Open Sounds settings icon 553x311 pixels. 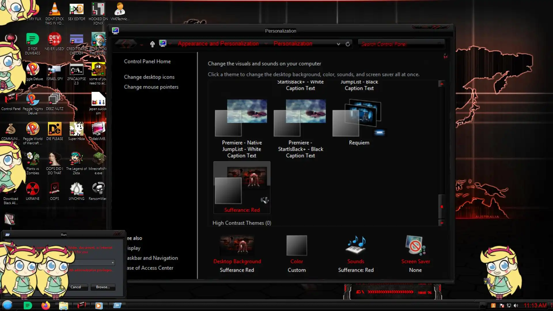pos(356,246)
